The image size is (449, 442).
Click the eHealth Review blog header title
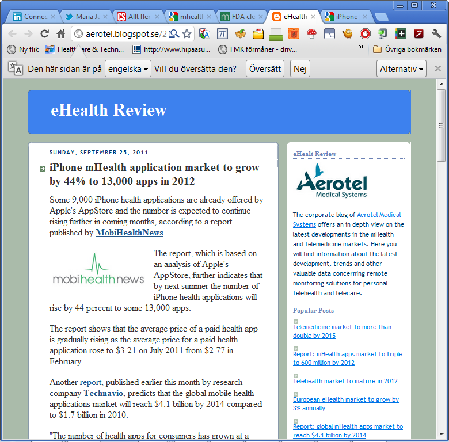pos(109,110)
